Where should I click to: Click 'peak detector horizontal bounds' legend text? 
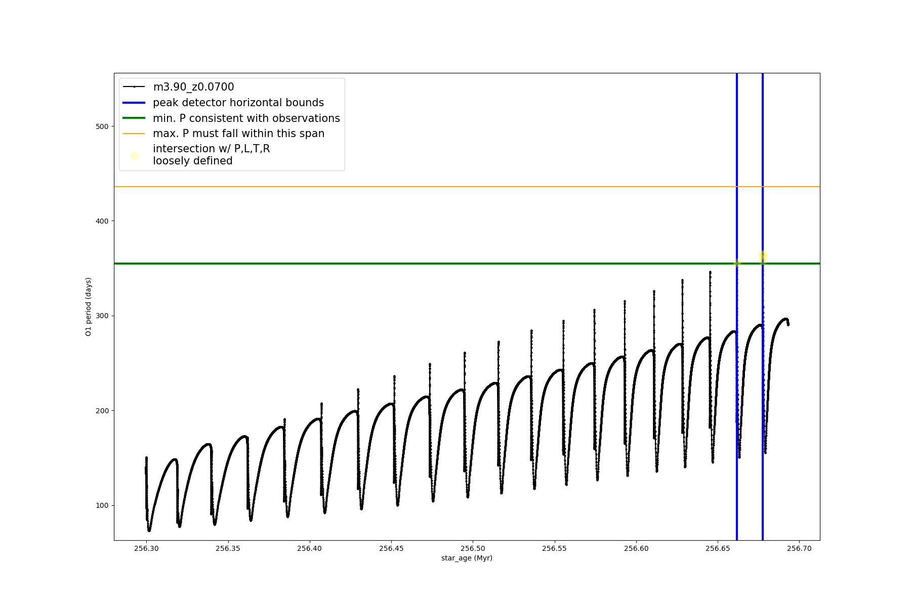pyautogui.click(x=238, y=103)
